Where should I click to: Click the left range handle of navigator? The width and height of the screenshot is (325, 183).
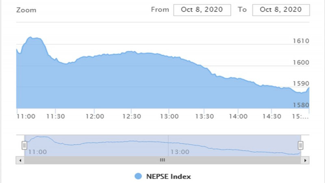coord(24,145)
